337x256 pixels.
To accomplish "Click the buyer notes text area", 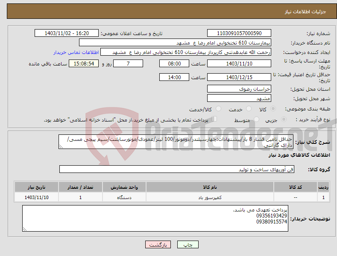I will (155, 218).
